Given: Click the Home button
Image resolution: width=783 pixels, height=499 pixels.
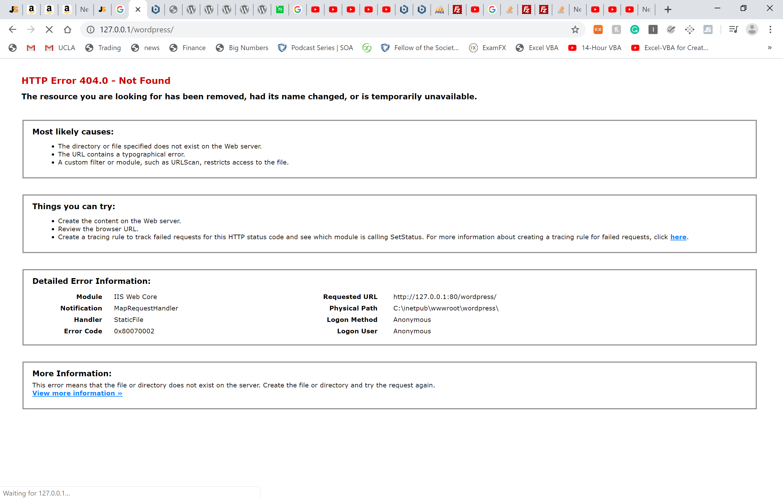Looking at the screenshot, I should 68,29.
